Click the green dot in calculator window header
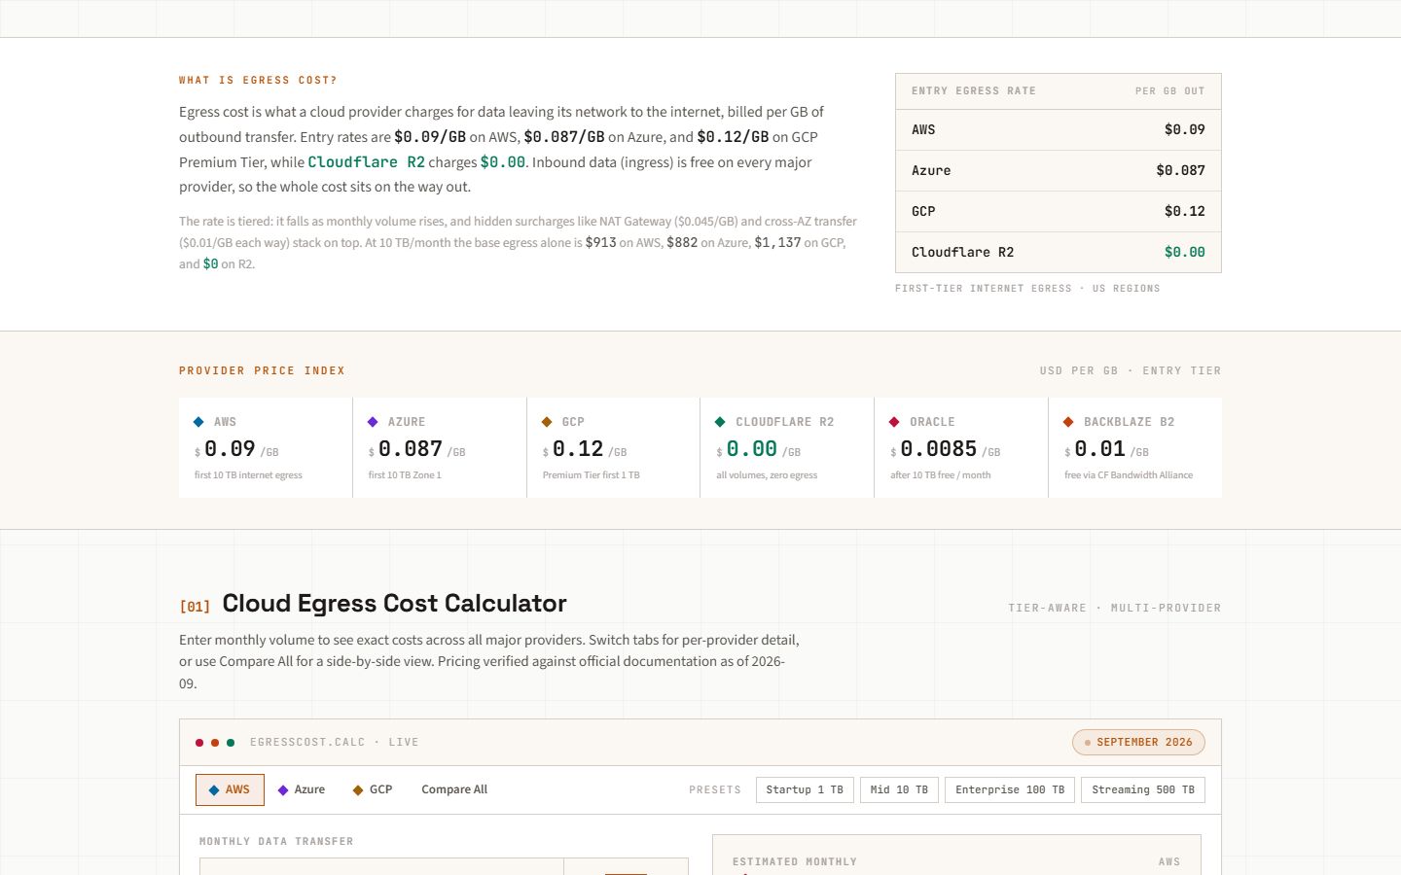Image resolution: width=1401 pixels, height=875 pixels. [231, 743]
